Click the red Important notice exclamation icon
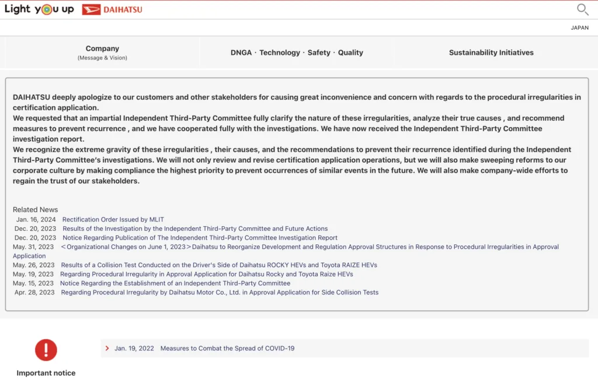 46,350
